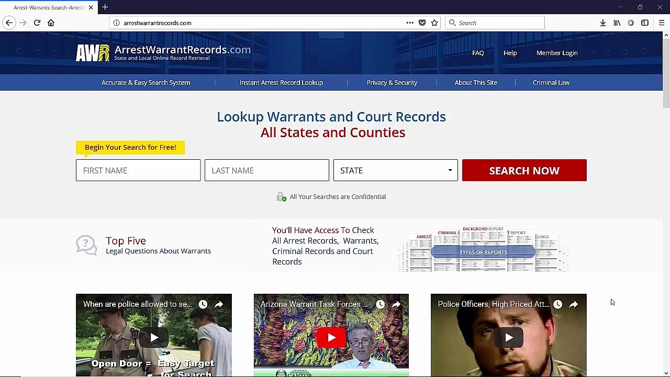Watch later icon on police search video
The height and width of the screenshot is (377, 670).
(203, 304)
